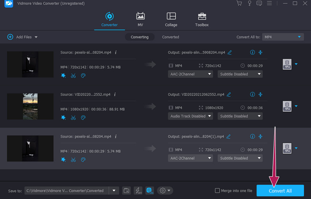Open the output folder icon next to the save path

click(126, 190)
